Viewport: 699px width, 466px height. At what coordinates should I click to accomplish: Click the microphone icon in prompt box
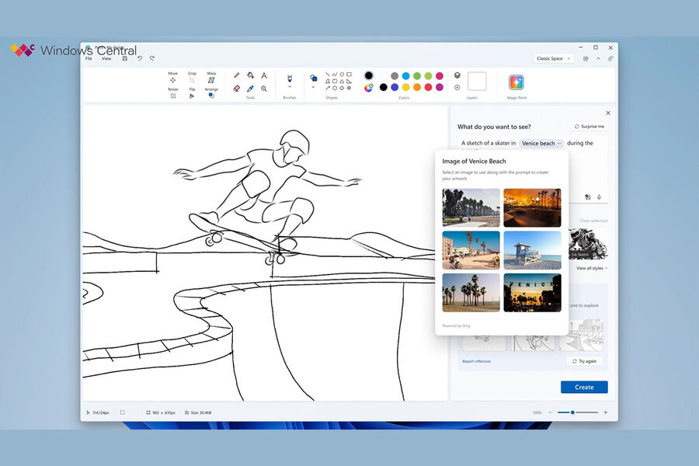click(599, 197)
